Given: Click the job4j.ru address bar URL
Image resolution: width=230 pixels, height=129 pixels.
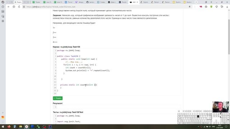Looking at the screenshot, I should coord(51,7).
